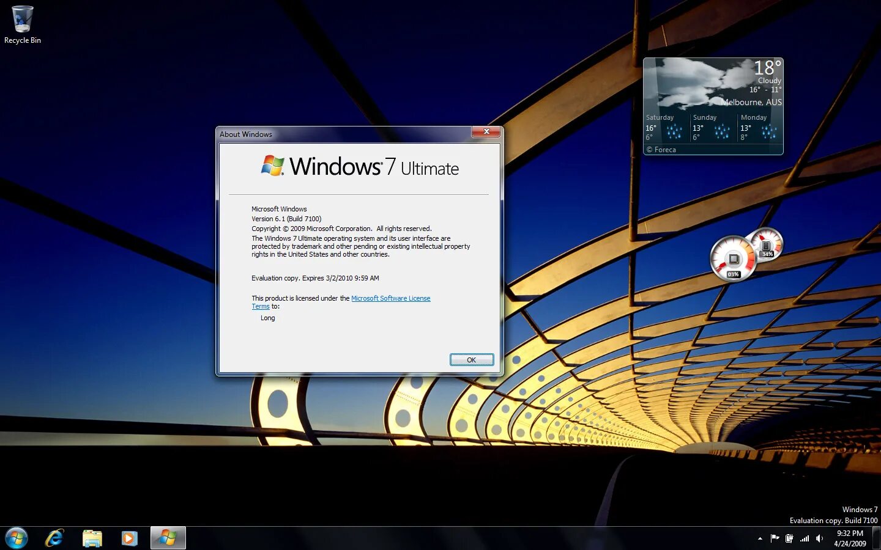Click the Version 6.1 (Build 7100) text
881x550 pixels.
point(286,219)
